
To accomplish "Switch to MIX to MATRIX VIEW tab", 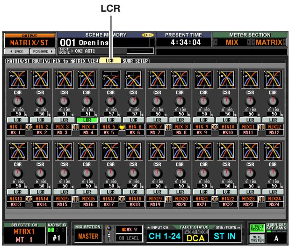I will [75, 61].
